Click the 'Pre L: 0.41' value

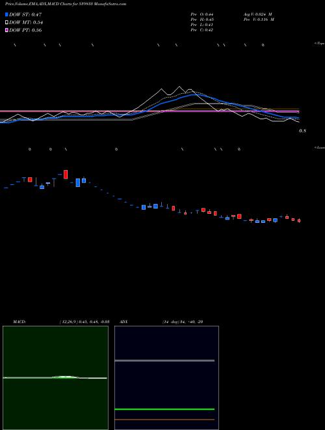[202, 25]
